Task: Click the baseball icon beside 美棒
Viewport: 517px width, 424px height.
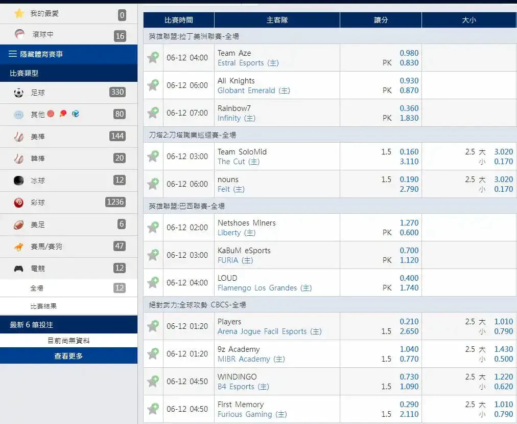Action: point(18,137)
